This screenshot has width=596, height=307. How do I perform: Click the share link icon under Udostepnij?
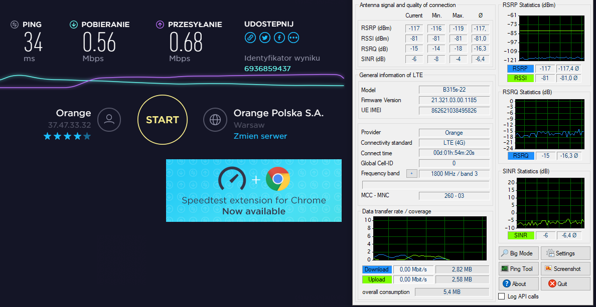click(250, 38)
